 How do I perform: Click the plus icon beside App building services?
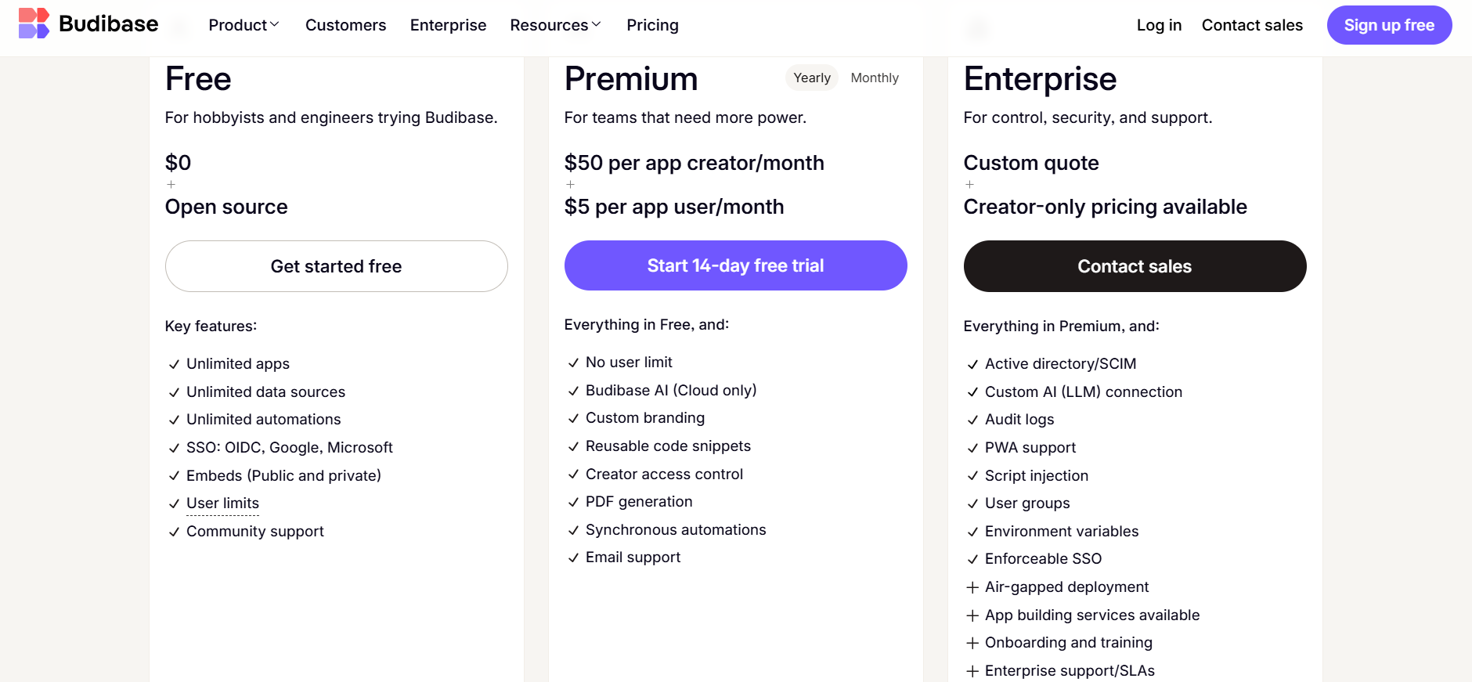pyautogui.click(x=972, y=615)
